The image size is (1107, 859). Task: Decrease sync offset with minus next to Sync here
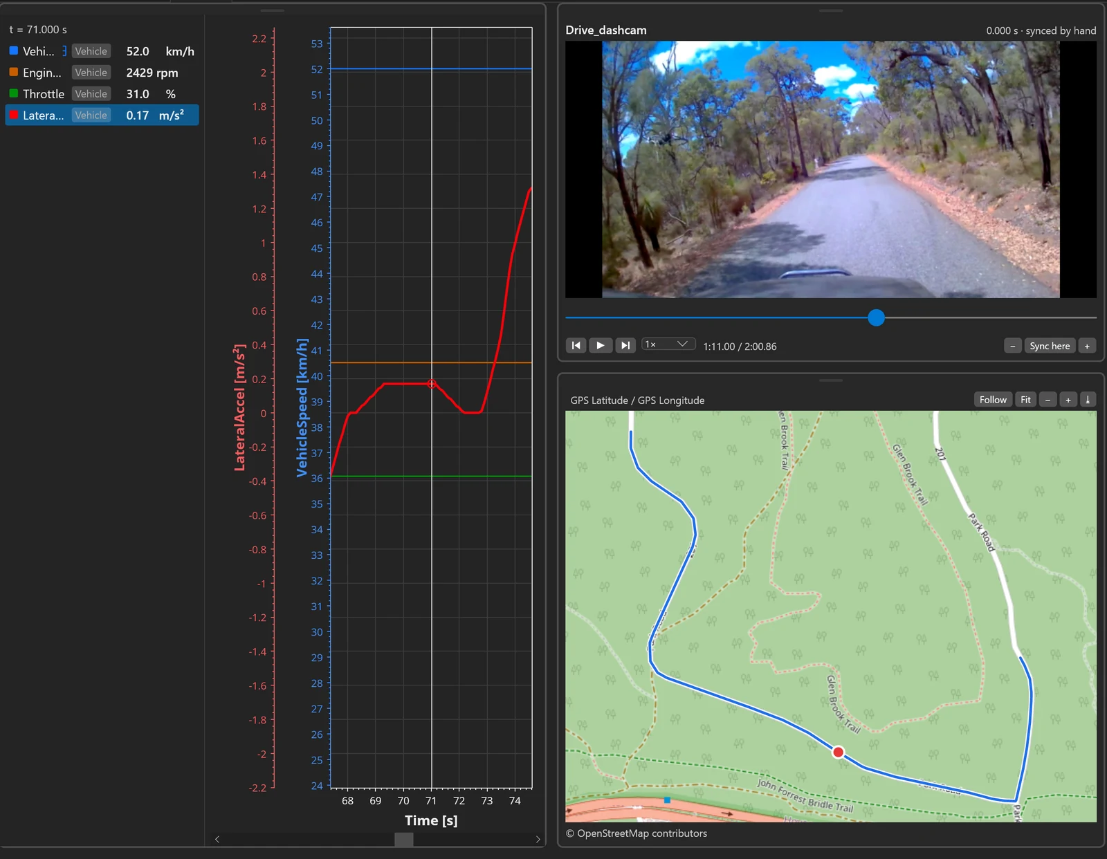[1013, 346]
